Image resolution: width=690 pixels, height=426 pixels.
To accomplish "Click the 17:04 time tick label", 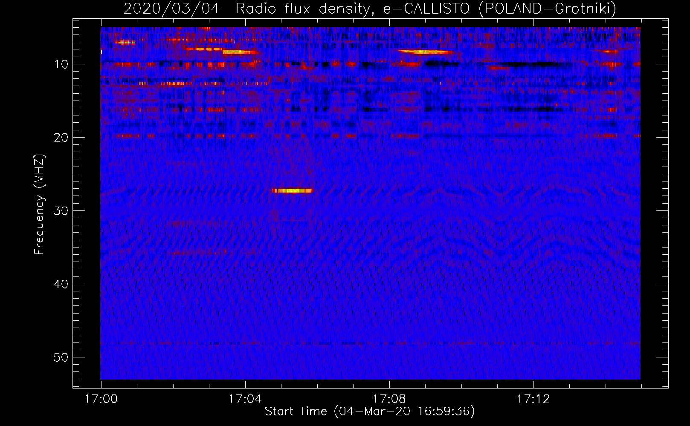I will tap(245, 399).
